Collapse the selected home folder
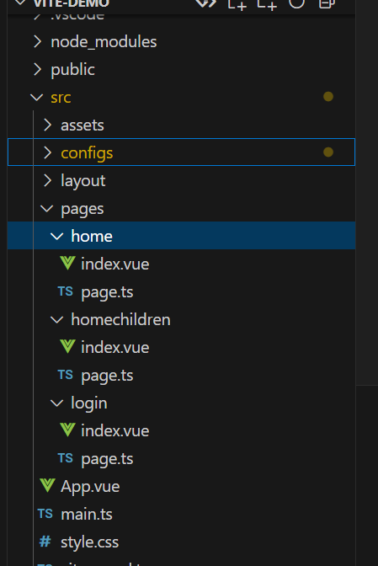Viewport: 378px width, 566px height. tap(182, 236)
